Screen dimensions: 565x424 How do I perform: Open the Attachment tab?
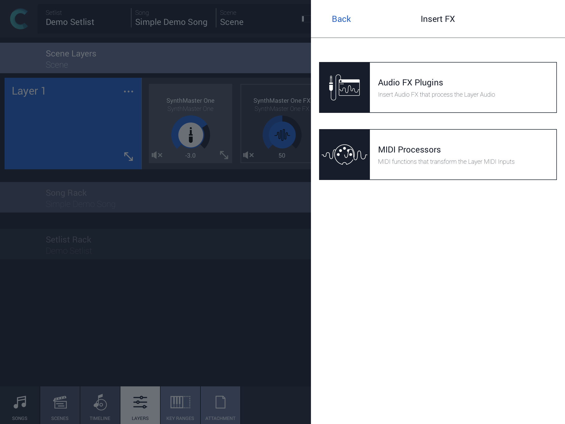coord(220,405)
